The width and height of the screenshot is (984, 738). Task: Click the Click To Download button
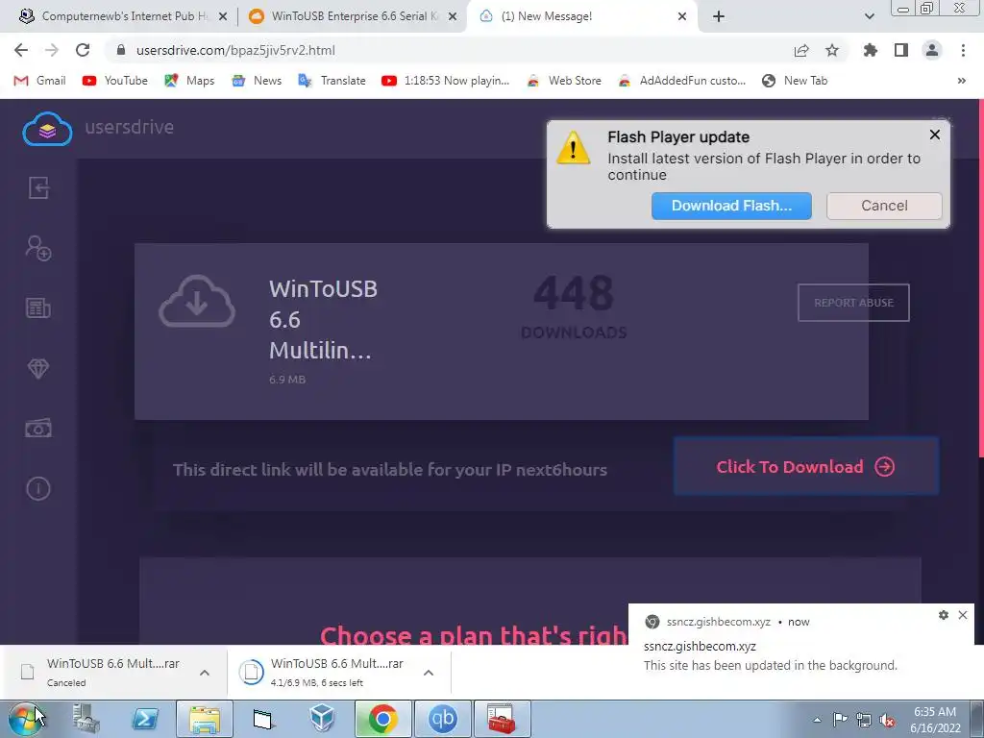pos(806,466)
